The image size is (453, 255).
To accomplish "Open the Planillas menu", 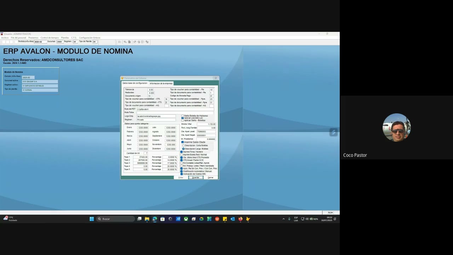I will (65, 38).
